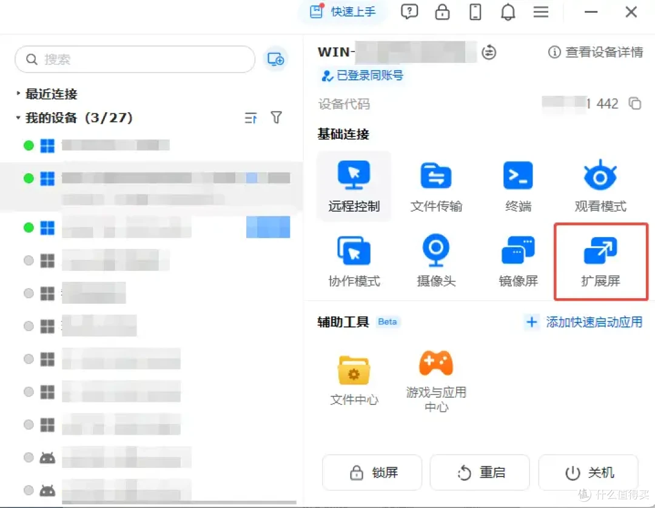Click the device list bottom scrollbar
The height and width of the screenshot is (508, 655).
click(179, 502)
